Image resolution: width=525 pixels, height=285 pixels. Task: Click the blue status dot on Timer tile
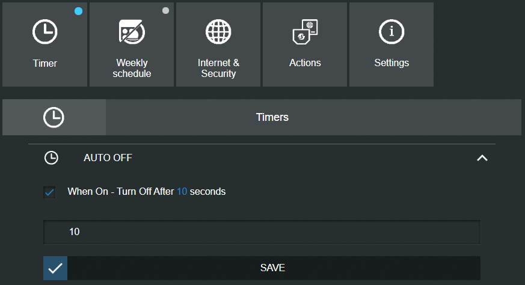(x=79, y=11)
